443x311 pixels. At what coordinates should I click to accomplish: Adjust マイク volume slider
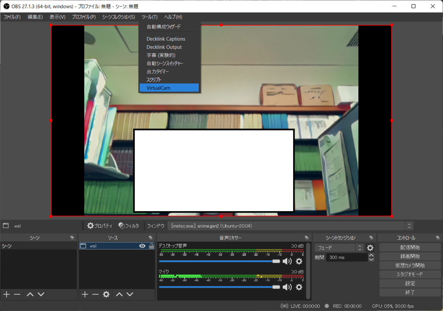point(219,287)
